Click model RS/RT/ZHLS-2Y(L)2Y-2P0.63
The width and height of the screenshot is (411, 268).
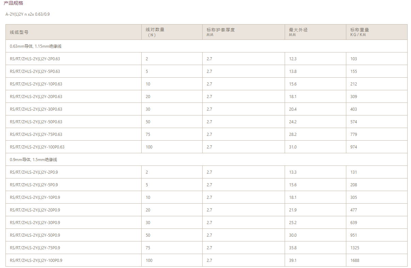tap(35, 59)
